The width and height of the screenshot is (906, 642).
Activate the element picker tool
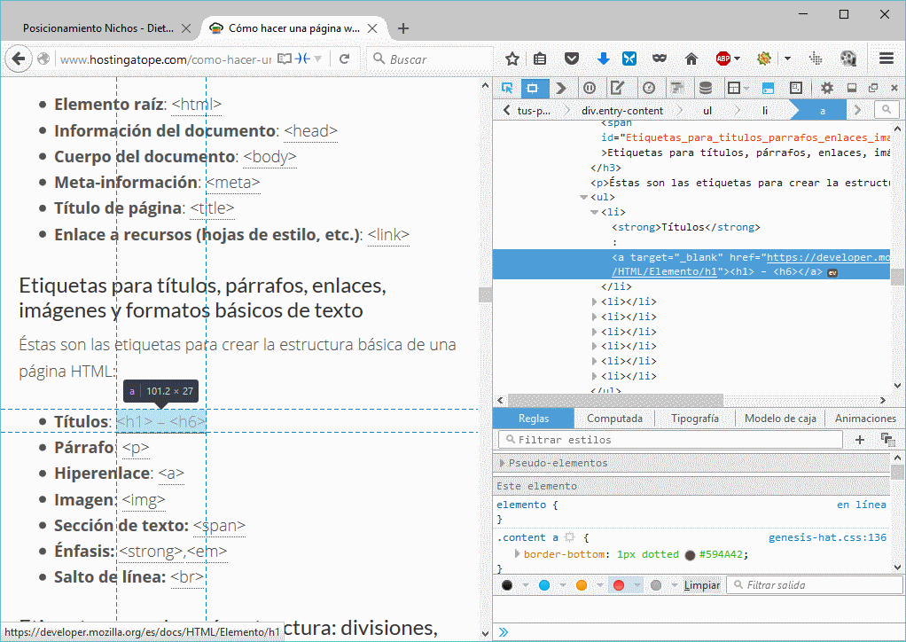tap(507, 87)
